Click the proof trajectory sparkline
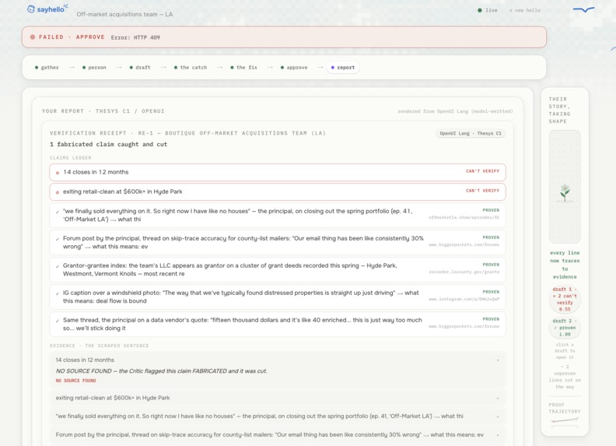This screenshot has width=616, height=446. click(x=565, y=420)
